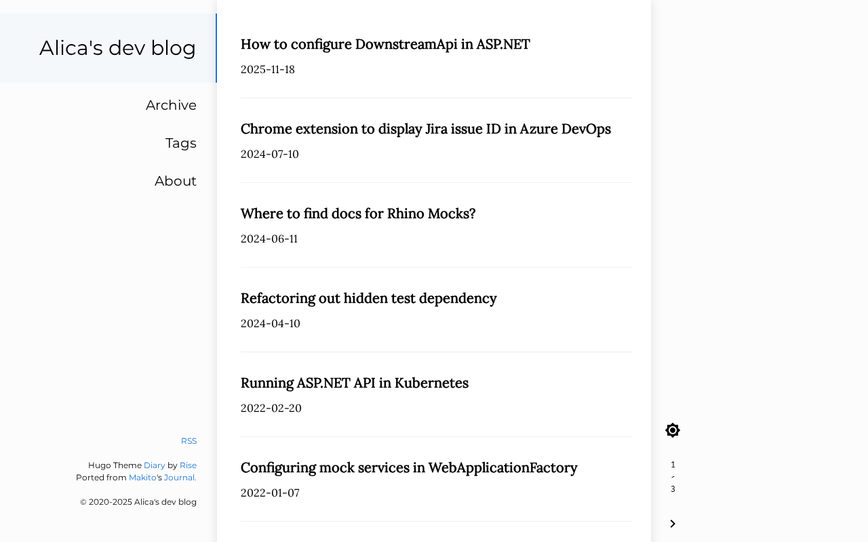Go to next page with chevron arrow
The image size is (868, 542).
click(673, 524)
